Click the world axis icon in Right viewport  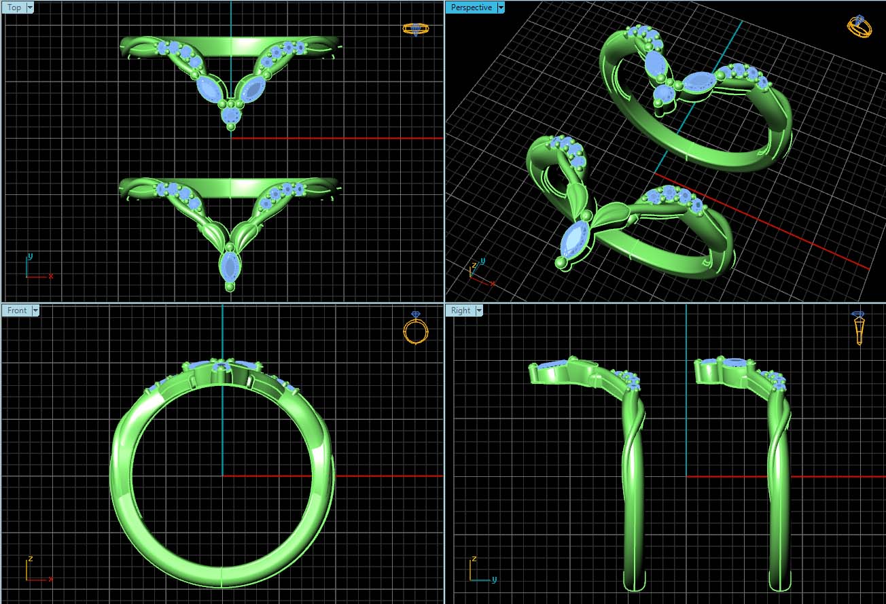[480, 571]
